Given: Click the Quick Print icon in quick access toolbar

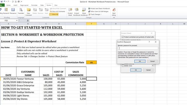Looking at the screenshot, I should (19, 1).
